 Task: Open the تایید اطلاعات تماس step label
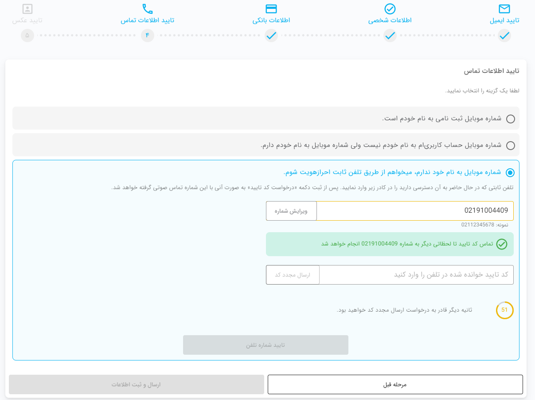pyautogui.click(x=147, y=20)
